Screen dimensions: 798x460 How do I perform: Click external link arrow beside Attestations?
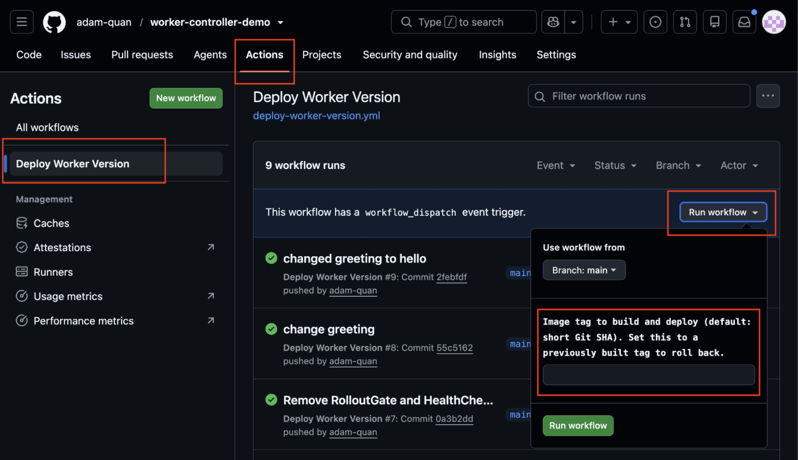coord(211,247)
